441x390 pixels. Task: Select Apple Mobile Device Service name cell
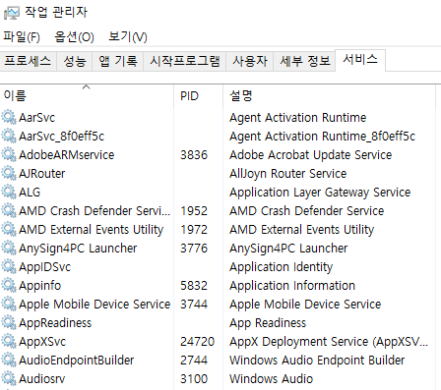click(94, 304)
